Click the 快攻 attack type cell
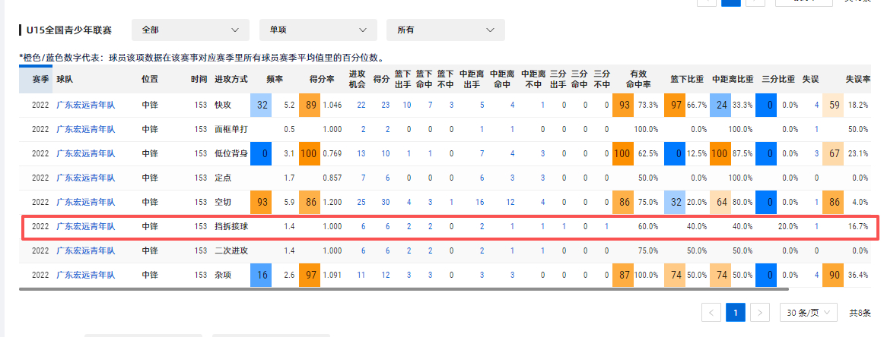This screenshot has width=884, height=337. (x=223, y=106)
